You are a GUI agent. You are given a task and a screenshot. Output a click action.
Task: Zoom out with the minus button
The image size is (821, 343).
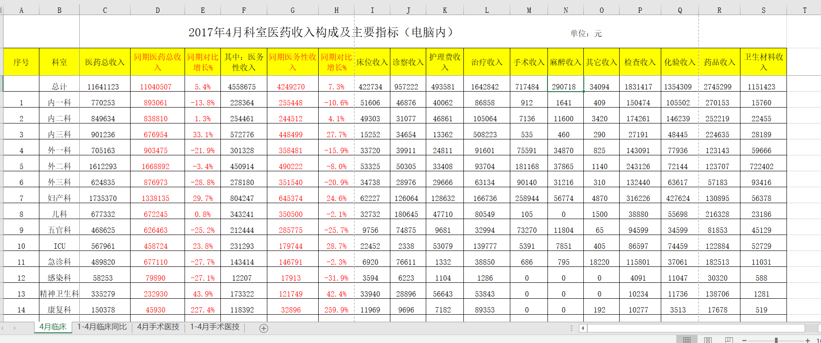744,340
